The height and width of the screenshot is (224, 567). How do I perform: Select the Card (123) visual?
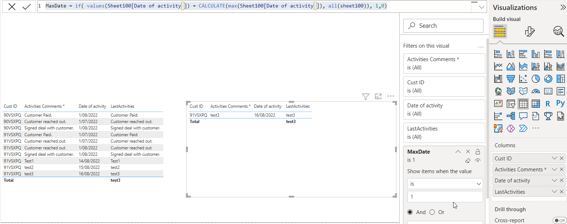tap(548, 91)
